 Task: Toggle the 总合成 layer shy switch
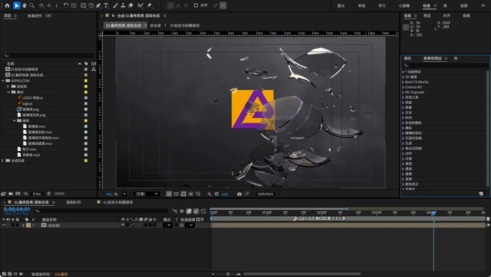tap(123, 225)
